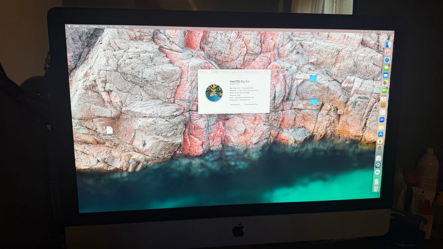Select the document file on the desktop

[109, 130]
